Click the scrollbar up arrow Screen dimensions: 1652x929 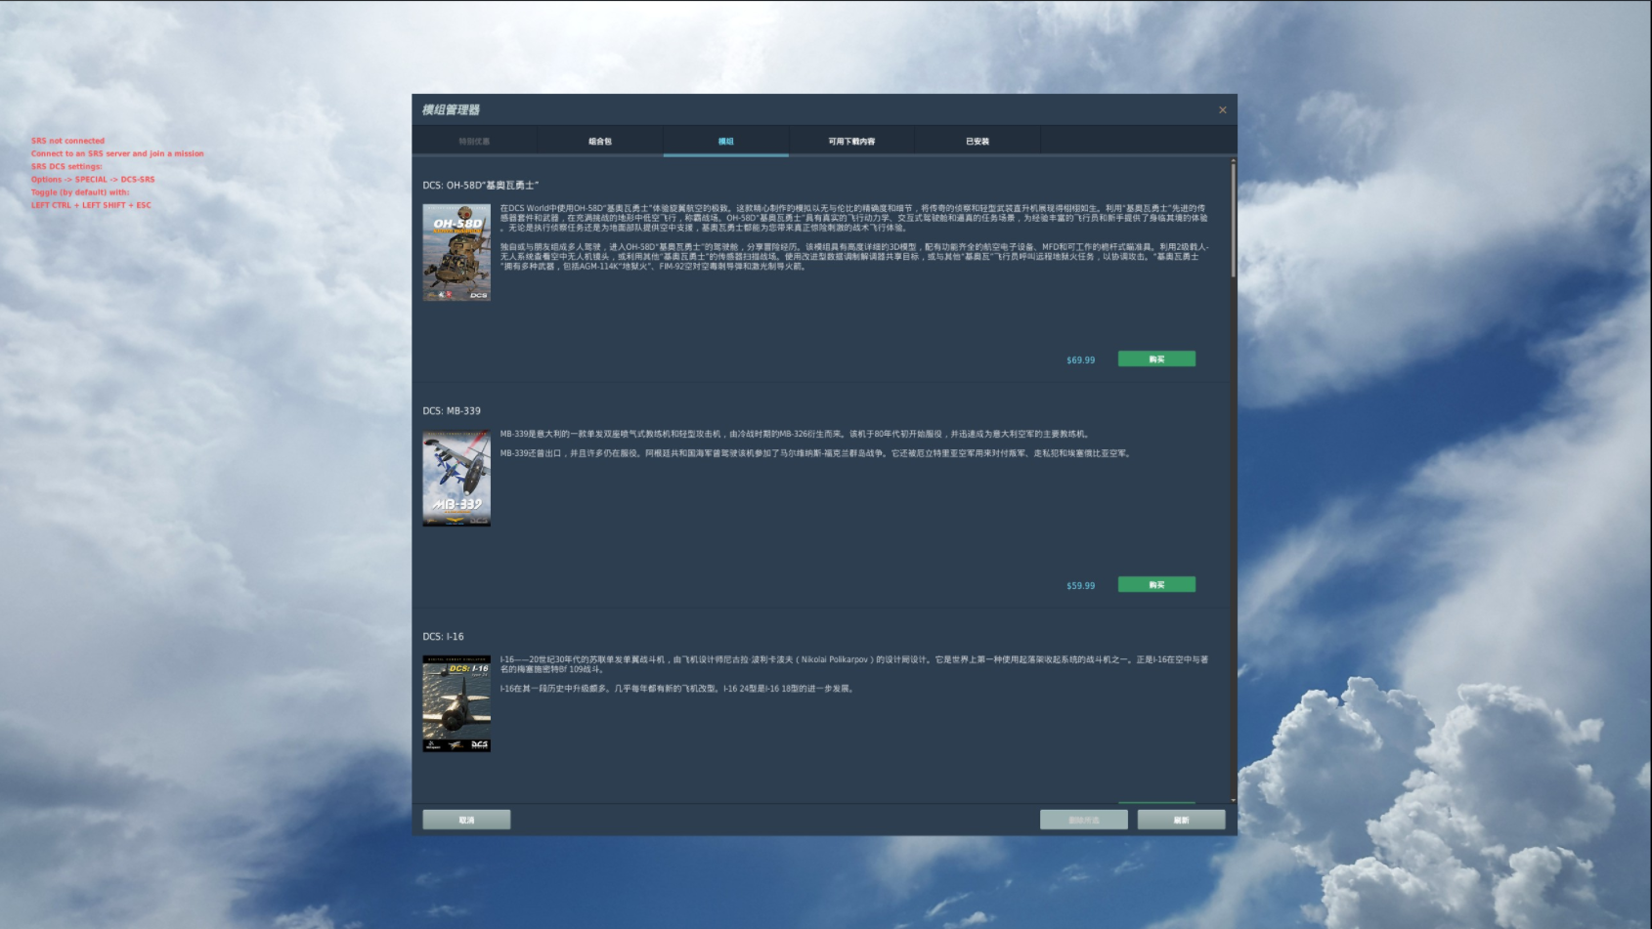click(1233, 160)
